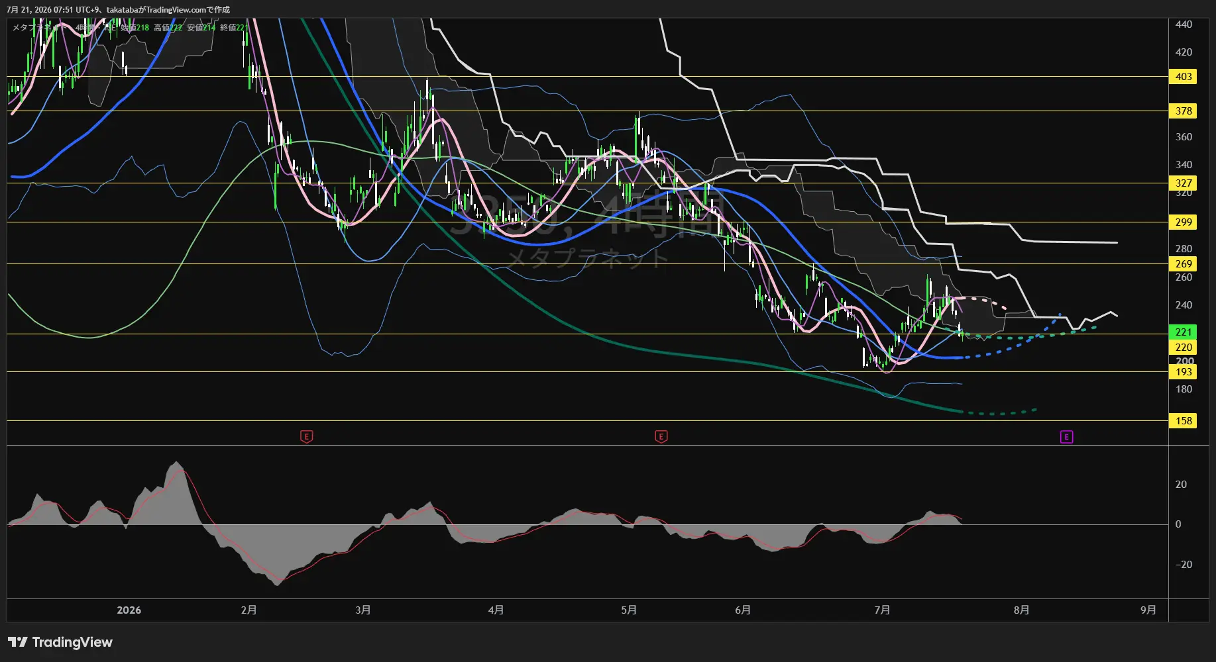
Task: Click the 0 level on the oscillator scale
Action: tap(1178, 524)
